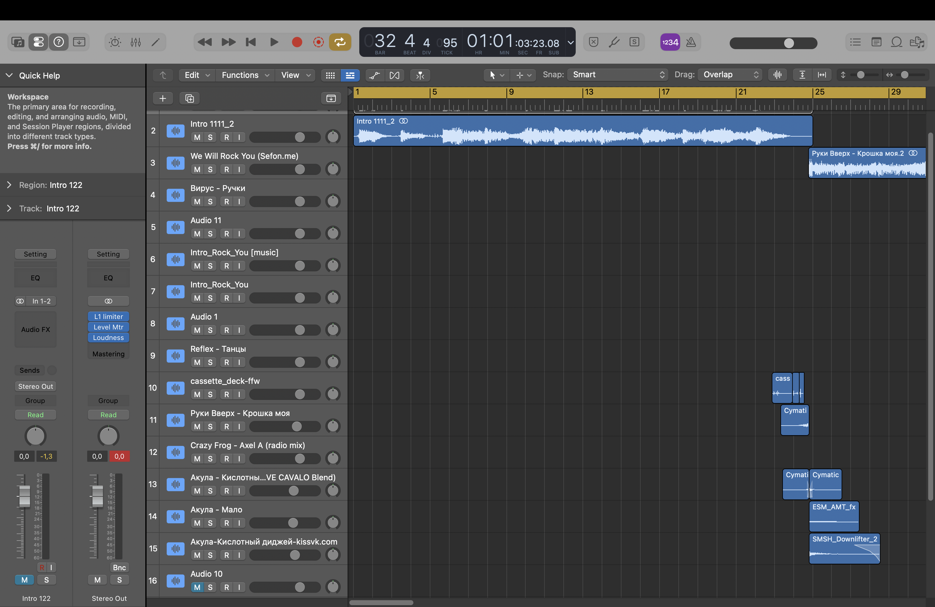Start playback with Play button

[274, 42]
